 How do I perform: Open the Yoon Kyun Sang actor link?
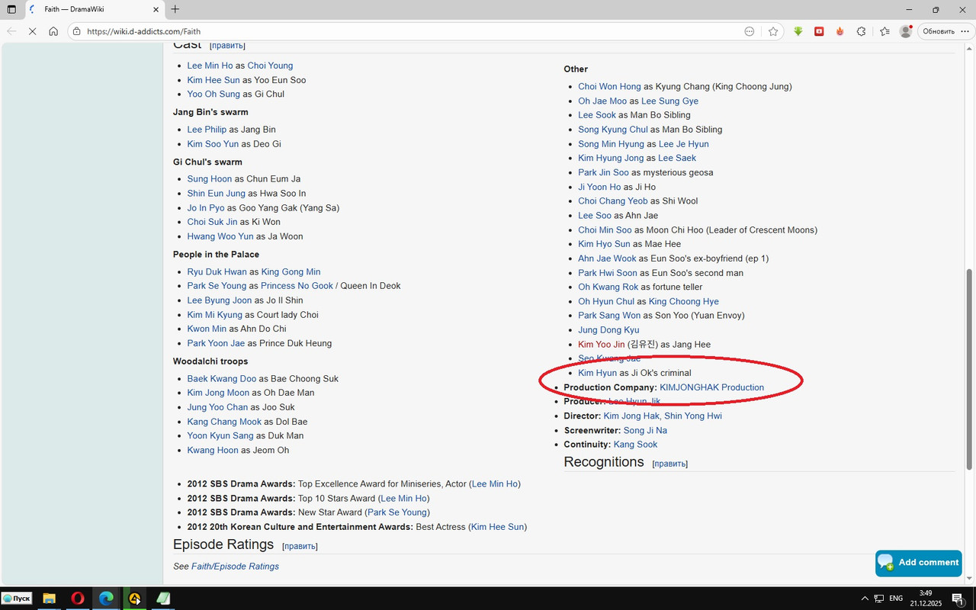tap(220, 436)
